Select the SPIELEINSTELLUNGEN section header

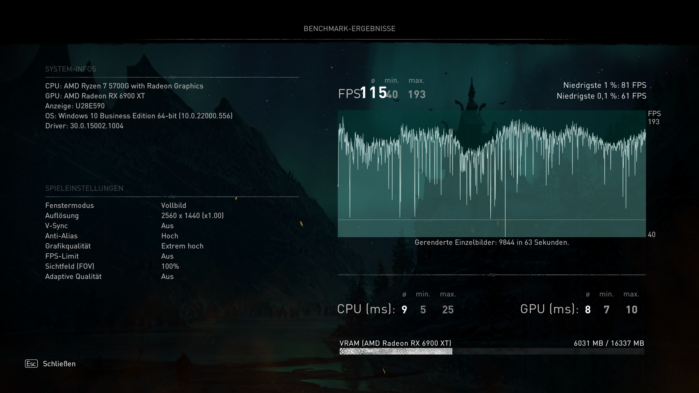click(x=84, y=188)
